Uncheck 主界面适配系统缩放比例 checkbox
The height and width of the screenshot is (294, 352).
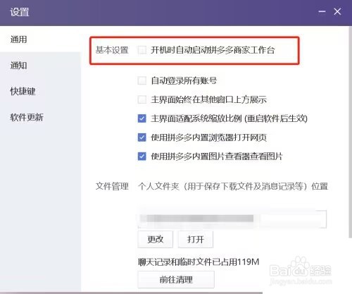point(142,118)
